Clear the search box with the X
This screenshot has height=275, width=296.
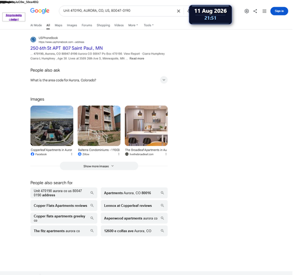click(x=178, y=11)
